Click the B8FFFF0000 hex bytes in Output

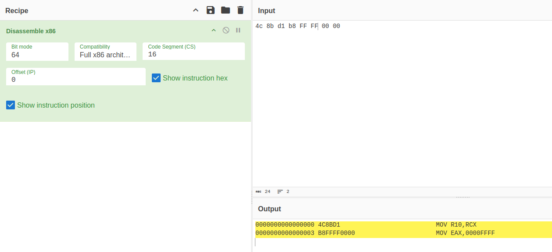(337, 233)
